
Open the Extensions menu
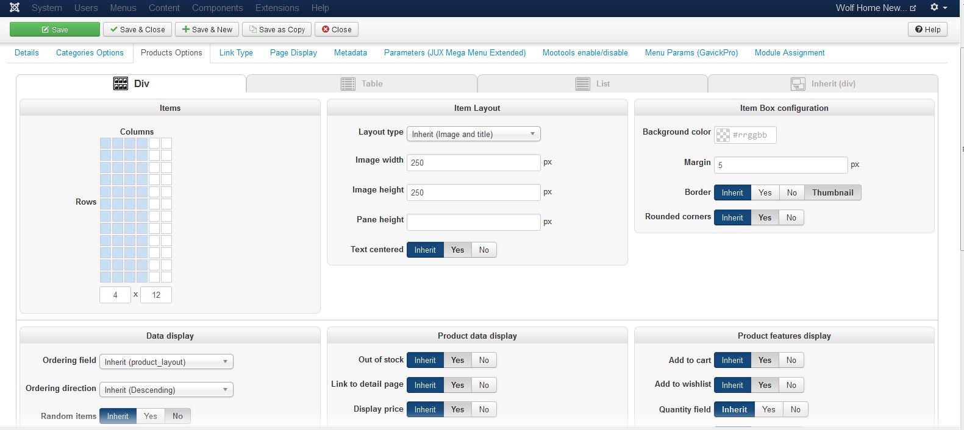pyautogui.click(x=277, y=8)
